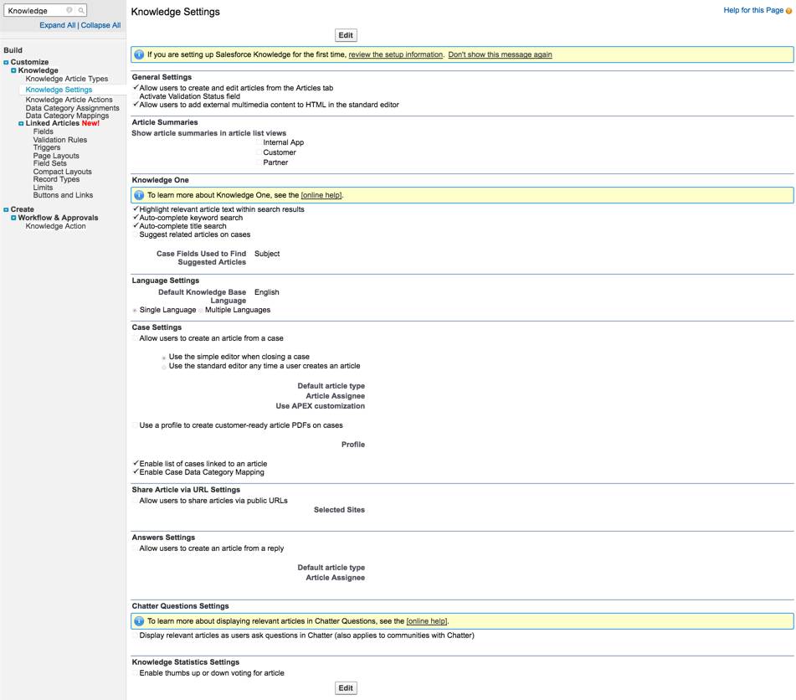Check Customer article summaries

(x=259, y=152)
